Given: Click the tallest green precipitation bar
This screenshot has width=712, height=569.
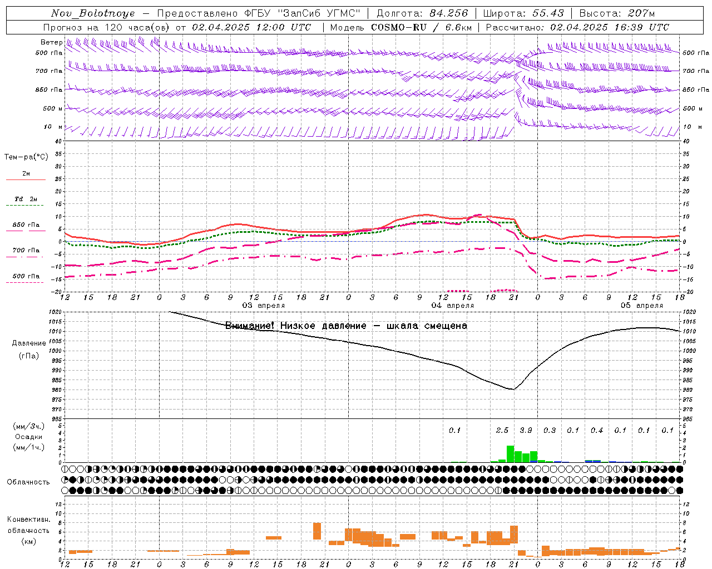Looking at the screenshot, I should click(x=510, y=454).
